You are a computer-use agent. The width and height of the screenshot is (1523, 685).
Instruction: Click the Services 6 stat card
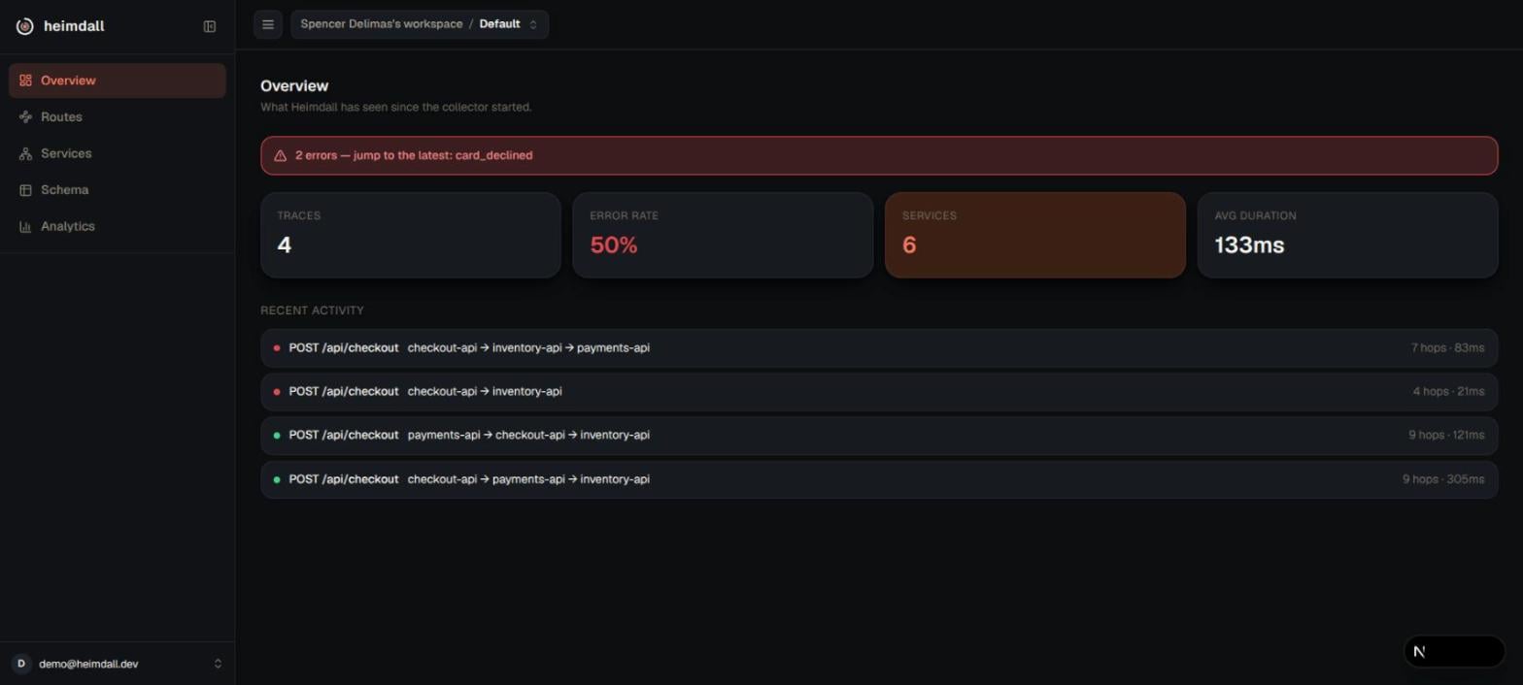[x=1035, y=235]
